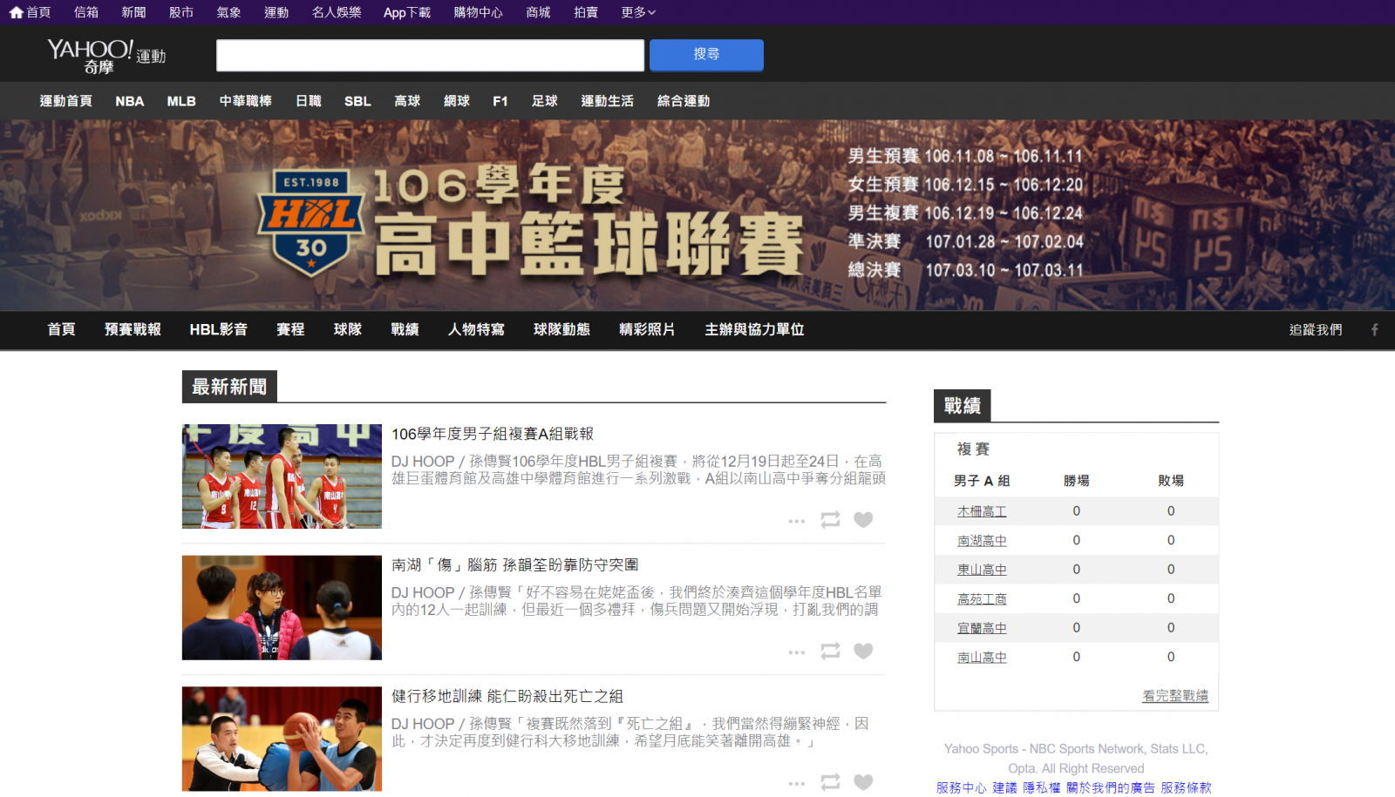Image resolution: width=1395 pixels, height=797 pixels.
Task: Click the home icon in top bar
Action: click(x=16, y=12)
